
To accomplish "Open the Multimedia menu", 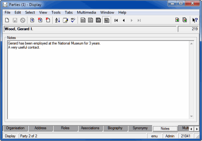I will pos(87,12).
